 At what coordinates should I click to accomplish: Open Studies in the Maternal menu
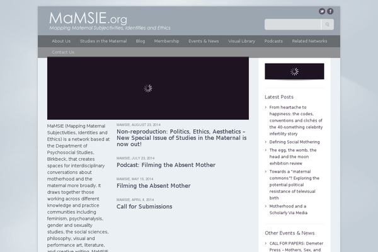tap(103, 41)
